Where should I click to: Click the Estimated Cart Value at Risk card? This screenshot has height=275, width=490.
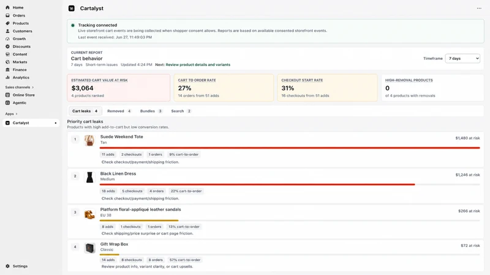(119, 87)
